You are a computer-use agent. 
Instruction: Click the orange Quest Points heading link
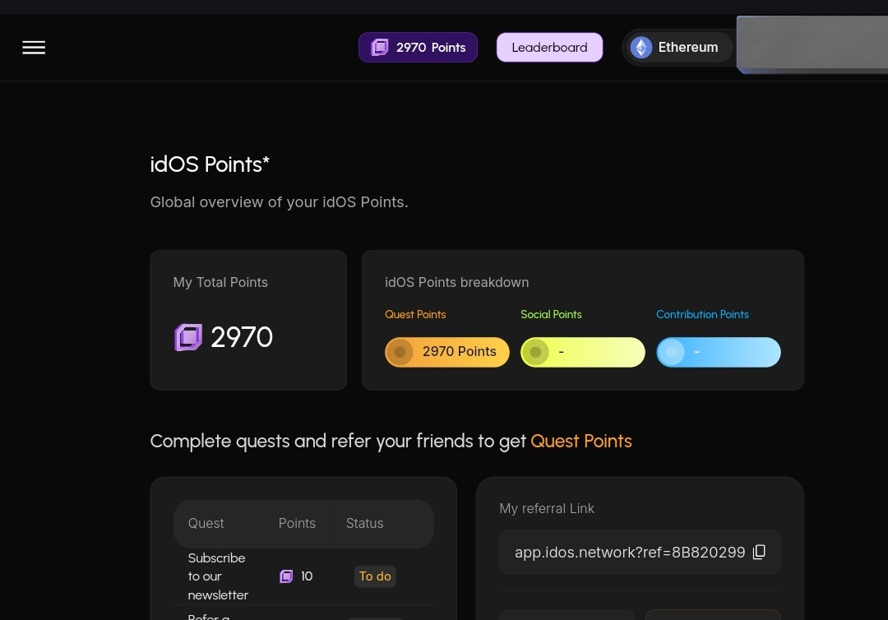(581, 441)
